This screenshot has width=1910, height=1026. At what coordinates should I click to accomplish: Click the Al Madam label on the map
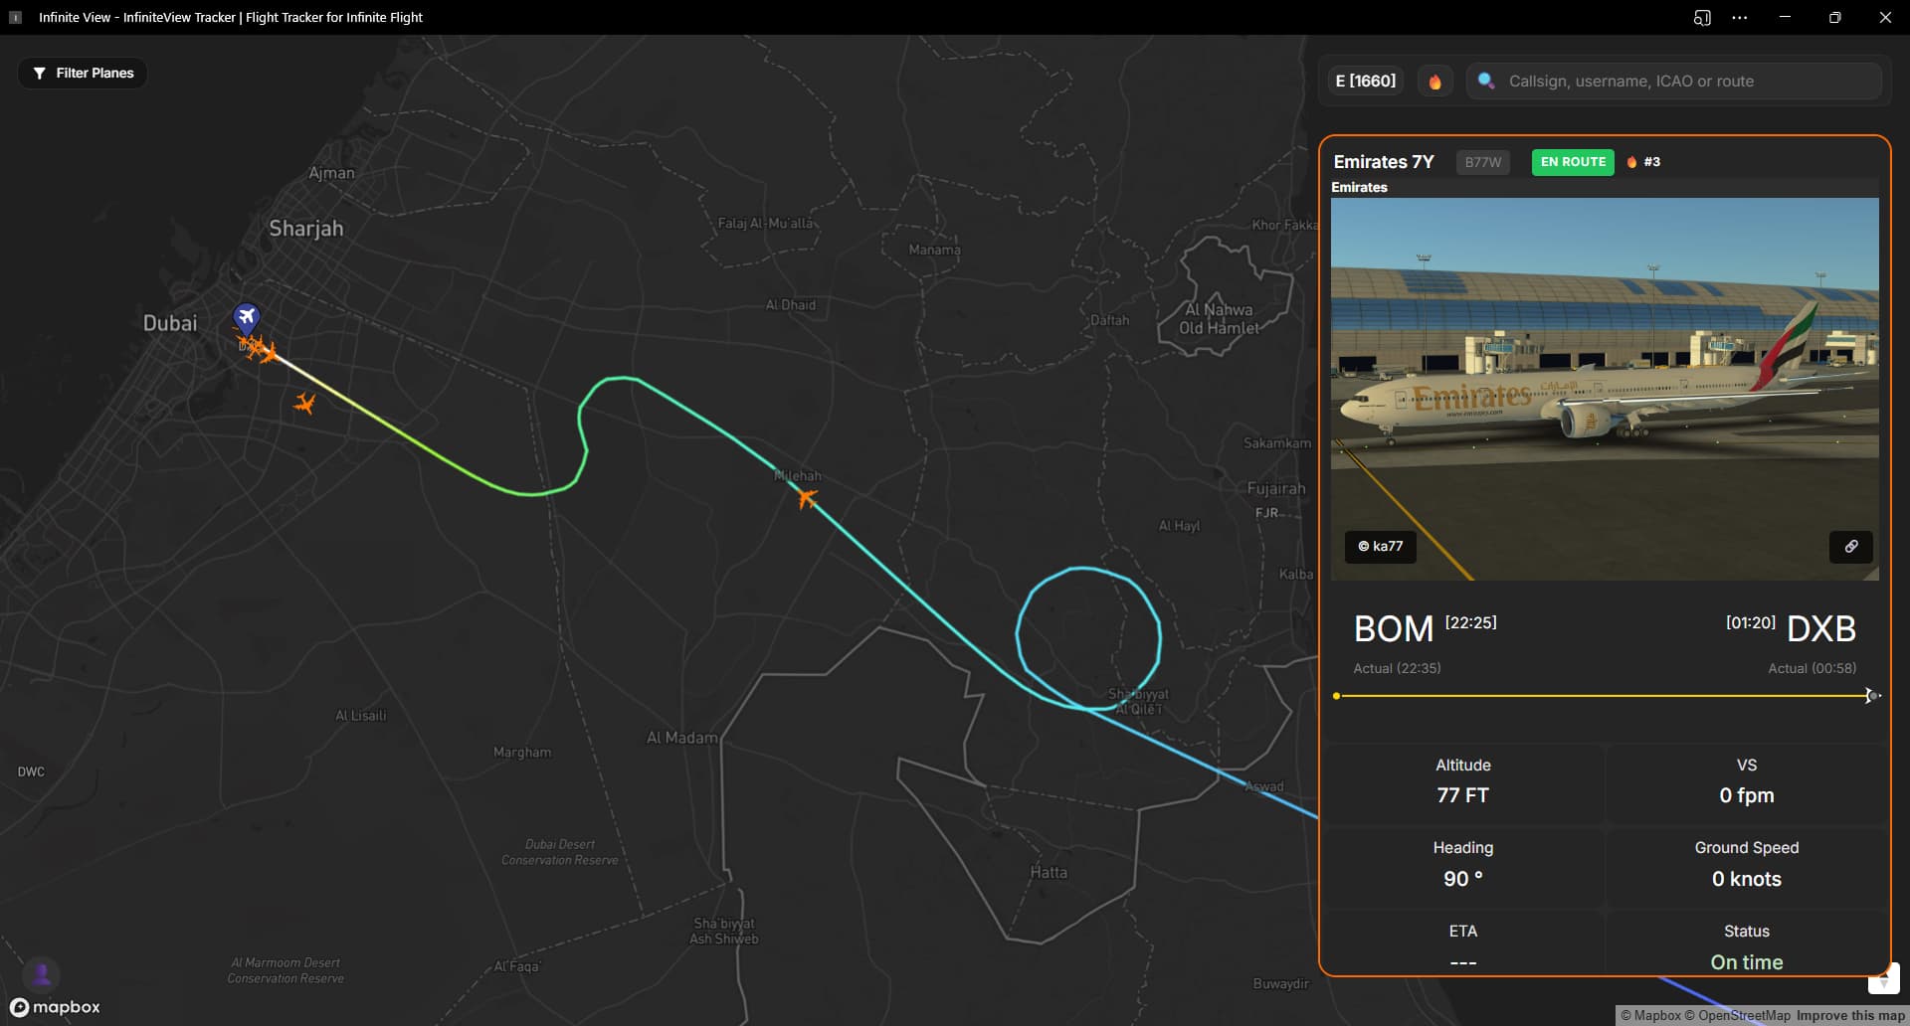(x=681, y=738)
